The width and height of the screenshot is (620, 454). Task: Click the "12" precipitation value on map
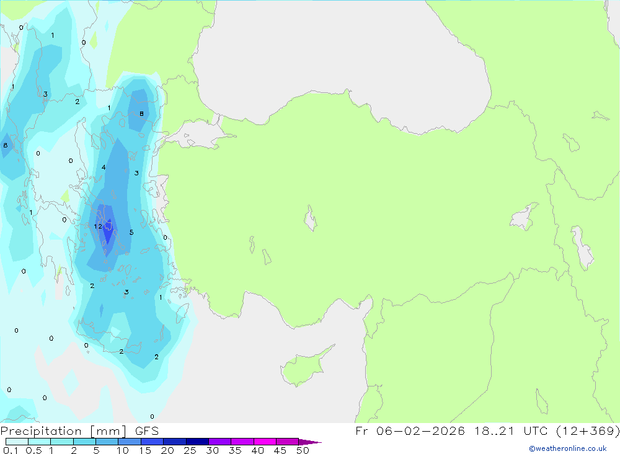click(98, 227)
